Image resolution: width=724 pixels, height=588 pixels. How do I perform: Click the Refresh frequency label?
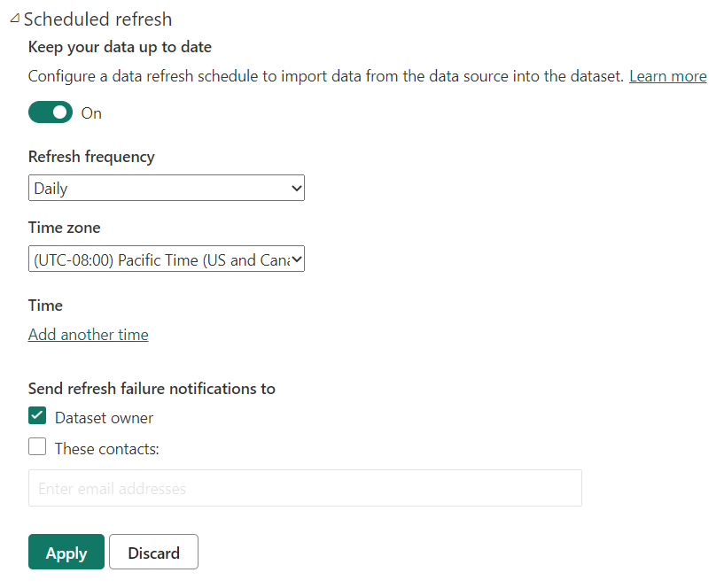point(91,157)
